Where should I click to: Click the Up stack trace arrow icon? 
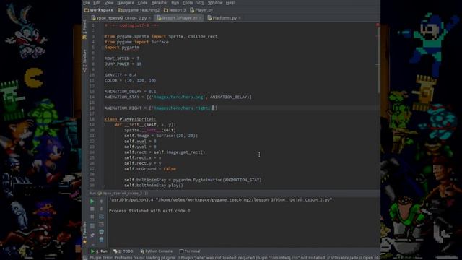click(x=101, y=201)
